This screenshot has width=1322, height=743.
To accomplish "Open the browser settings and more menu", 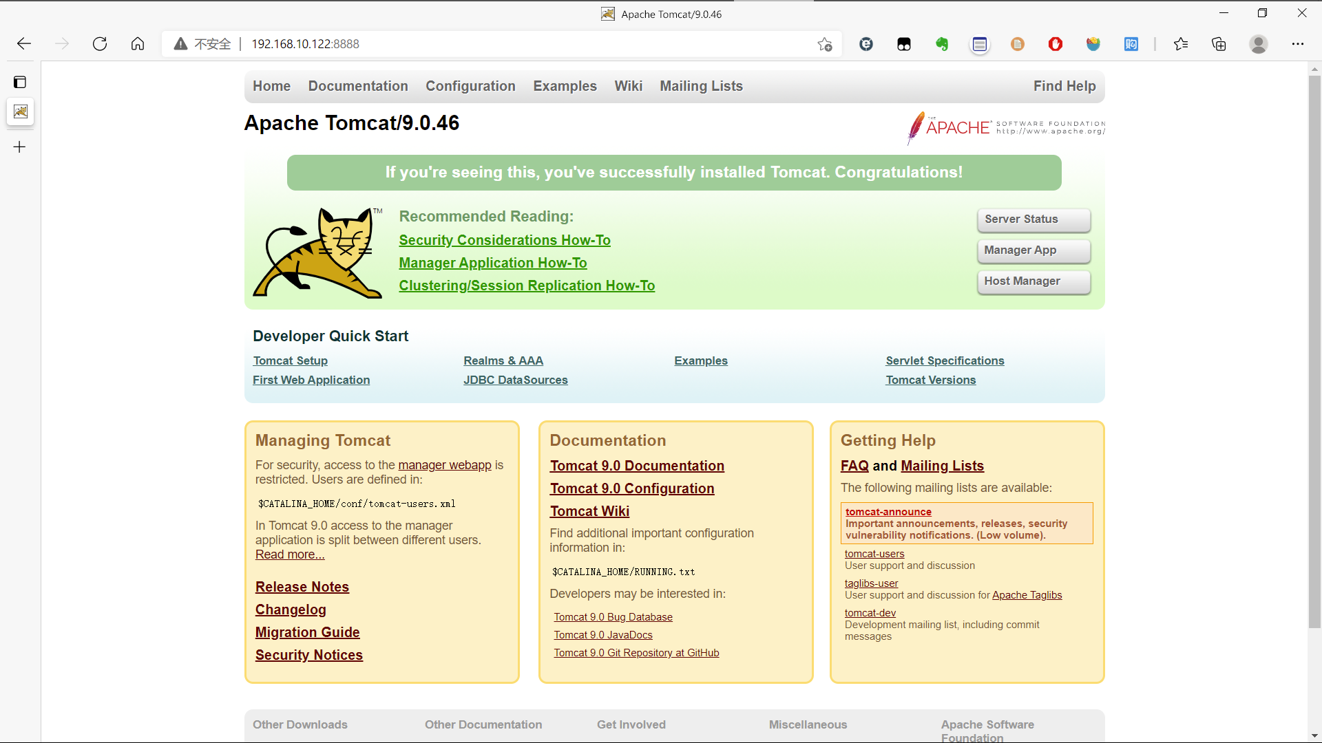I will click(x=1298, y=44).
